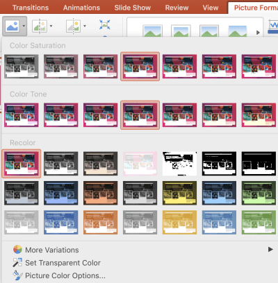This screenshot has height=283, width=278.
Task: Pick the warmest last Color Tone thumbnail
Action: click(259, 115)
